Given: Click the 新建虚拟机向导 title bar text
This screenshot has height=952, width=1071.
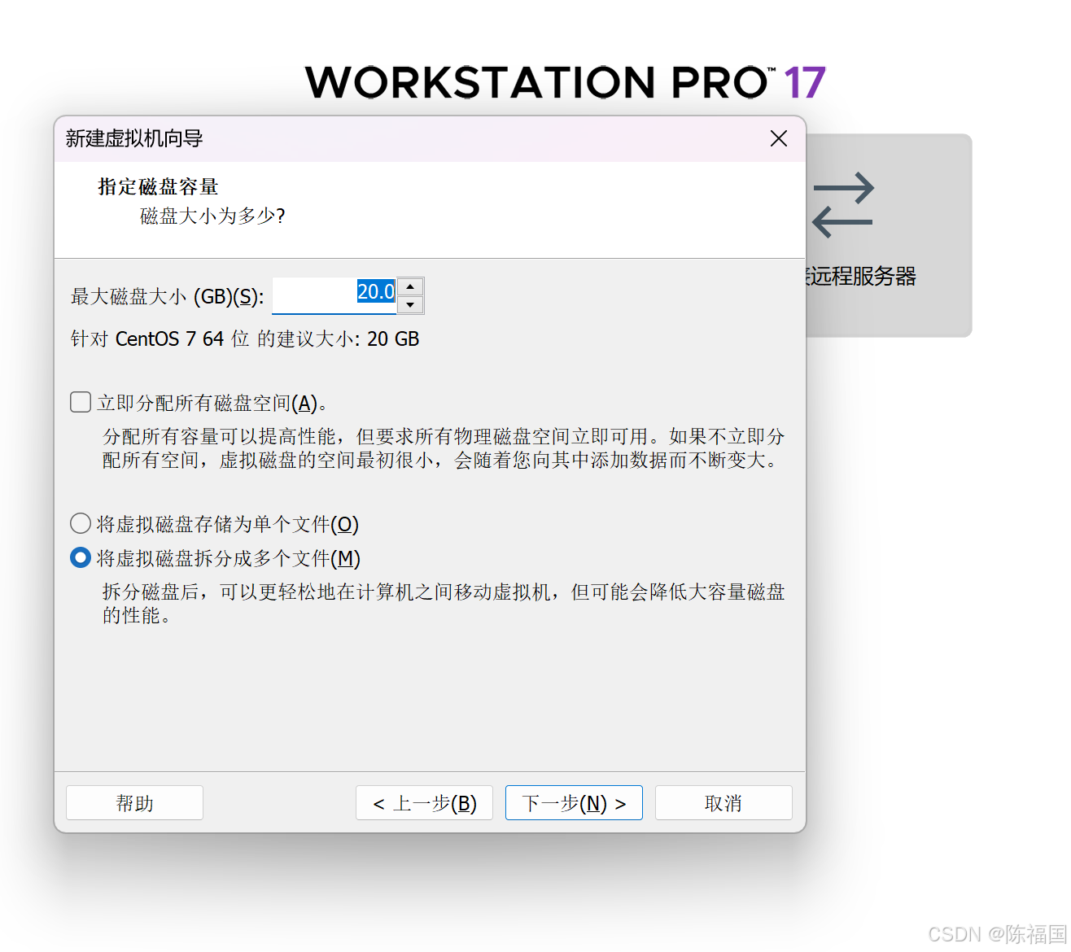Looking at the screenshot, I should click(134, 138).
